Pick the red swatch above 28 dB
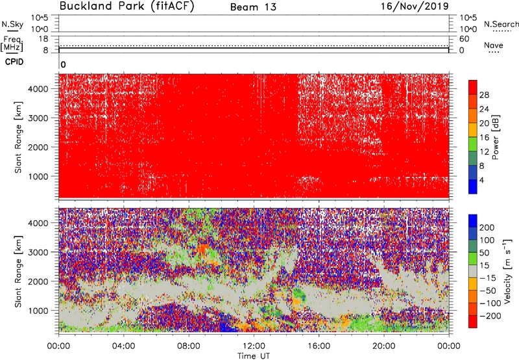The image size is (519, 360). click(473, 87)
